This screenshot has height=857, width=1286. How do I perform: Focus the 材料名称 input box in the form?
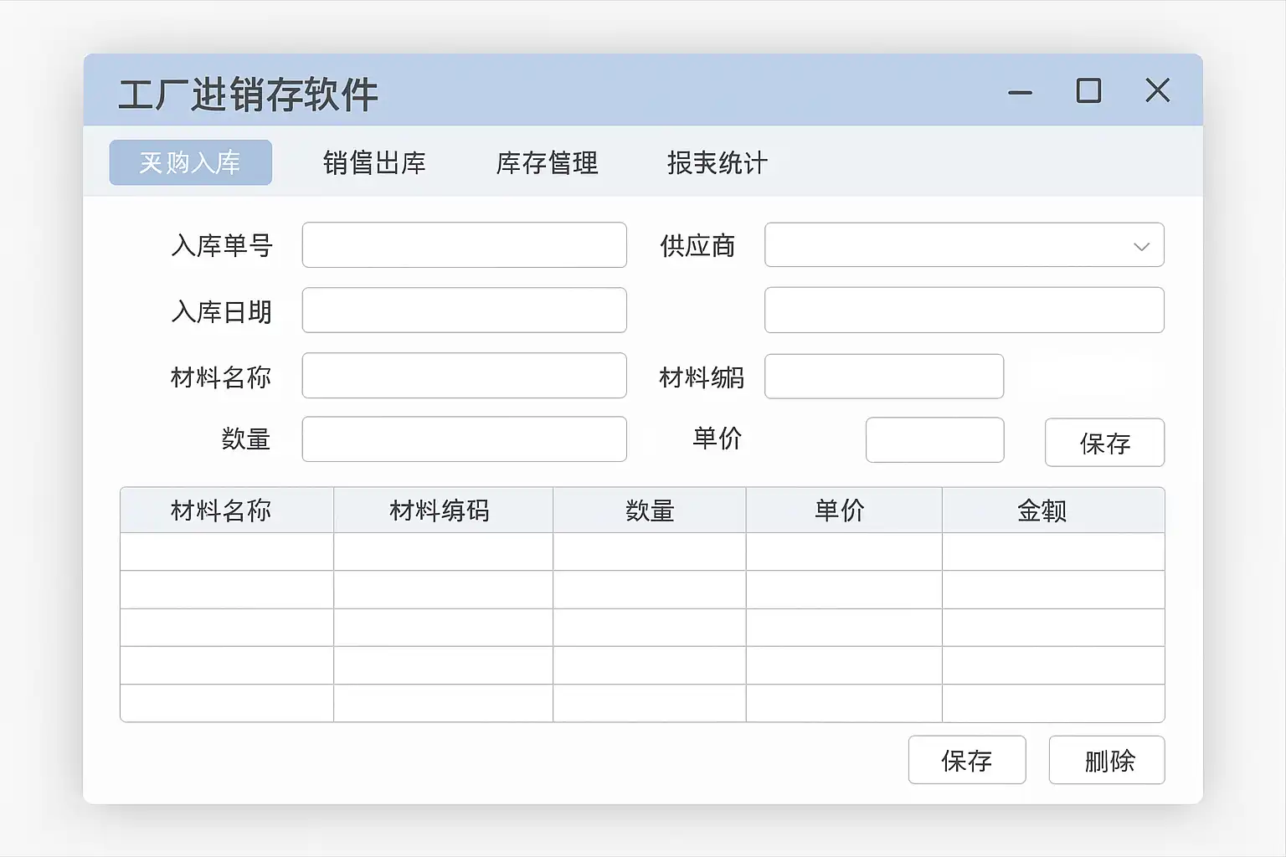pos(465,375)
